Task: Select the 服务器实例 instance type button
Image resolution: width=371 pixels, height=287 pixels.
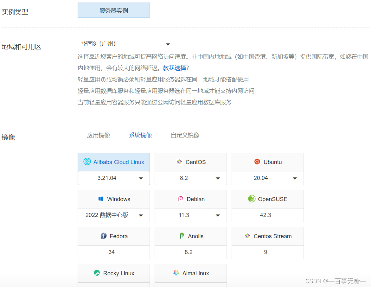Action: (113, 10)
